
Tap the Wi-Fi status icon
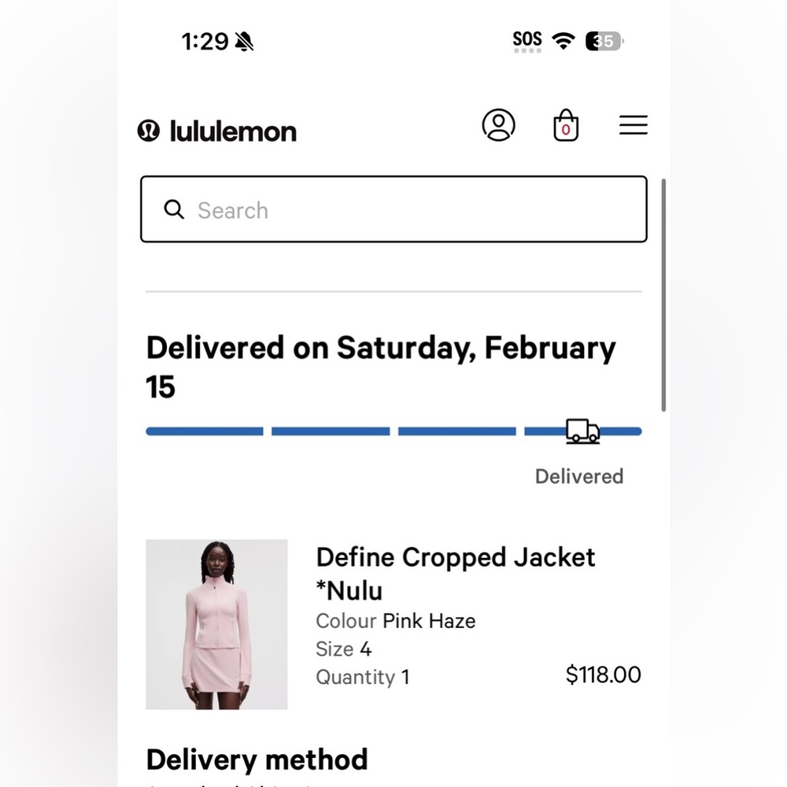(563, 41)
